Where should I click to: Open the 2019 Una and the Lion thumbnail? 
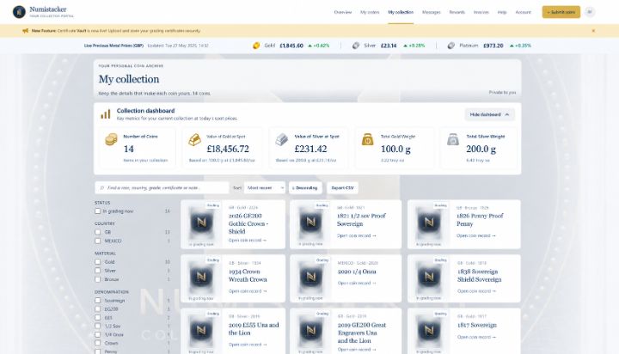pyautogui.click(x=201, y=331)
